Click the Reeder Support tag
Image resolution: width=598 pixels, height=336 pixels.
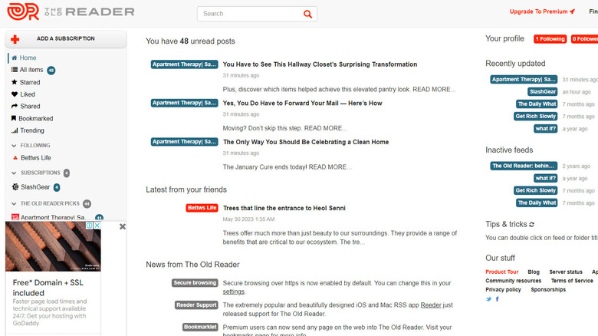point(196,305)
